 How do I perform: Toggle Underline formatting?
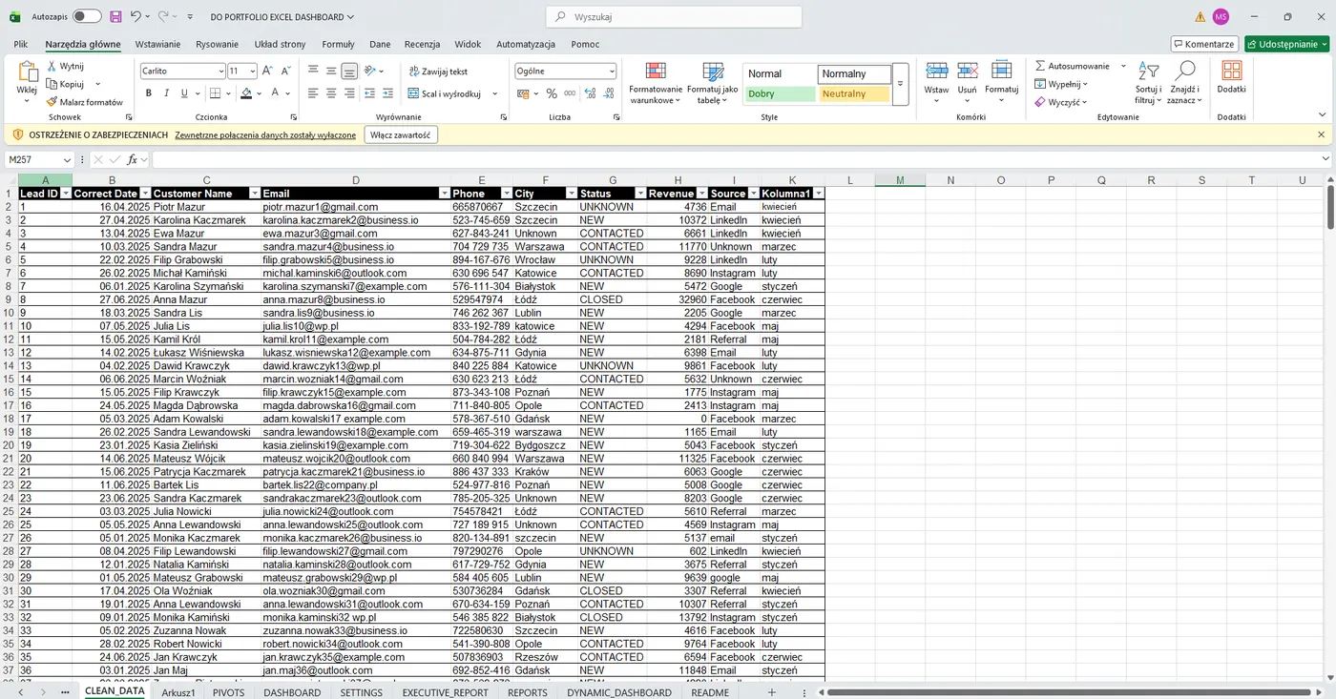tap(185, 93)
